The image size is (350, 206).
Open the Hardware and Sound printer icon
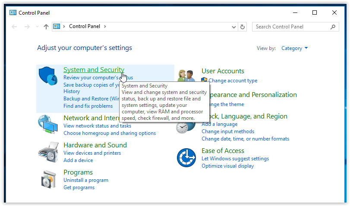[x=48, y=152]
